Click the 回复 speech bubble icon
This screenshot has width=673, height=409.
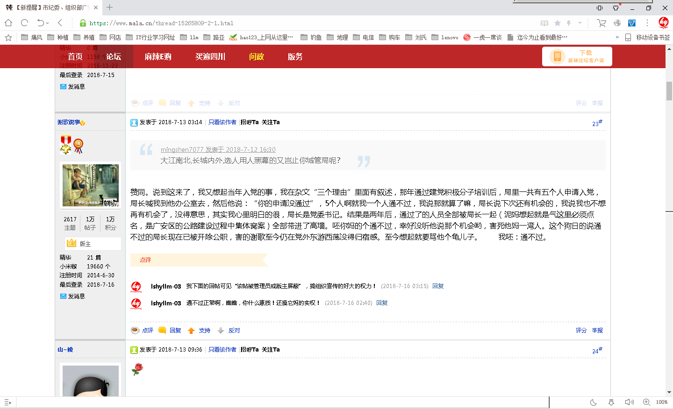162,330
